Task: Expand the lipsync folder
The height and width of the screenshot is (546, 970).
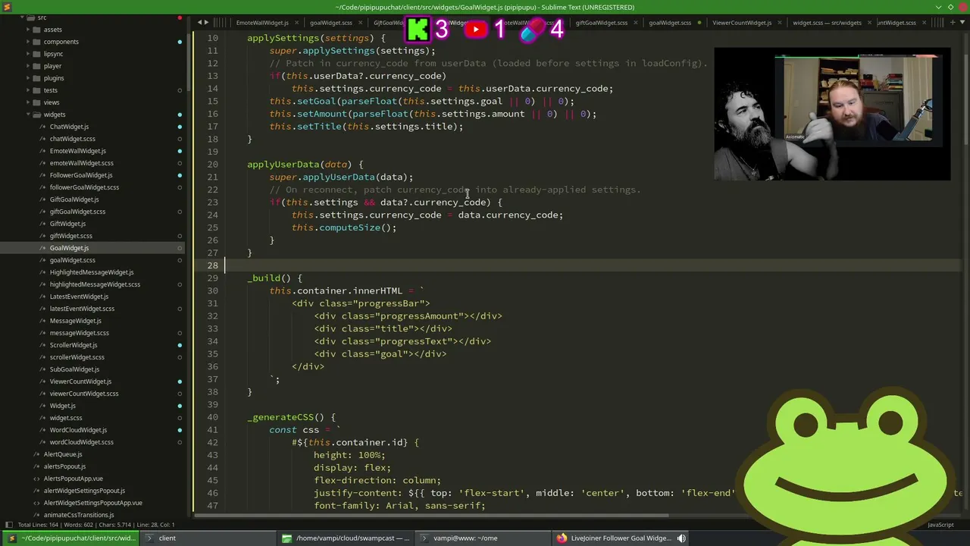Action: click(28, 54)
